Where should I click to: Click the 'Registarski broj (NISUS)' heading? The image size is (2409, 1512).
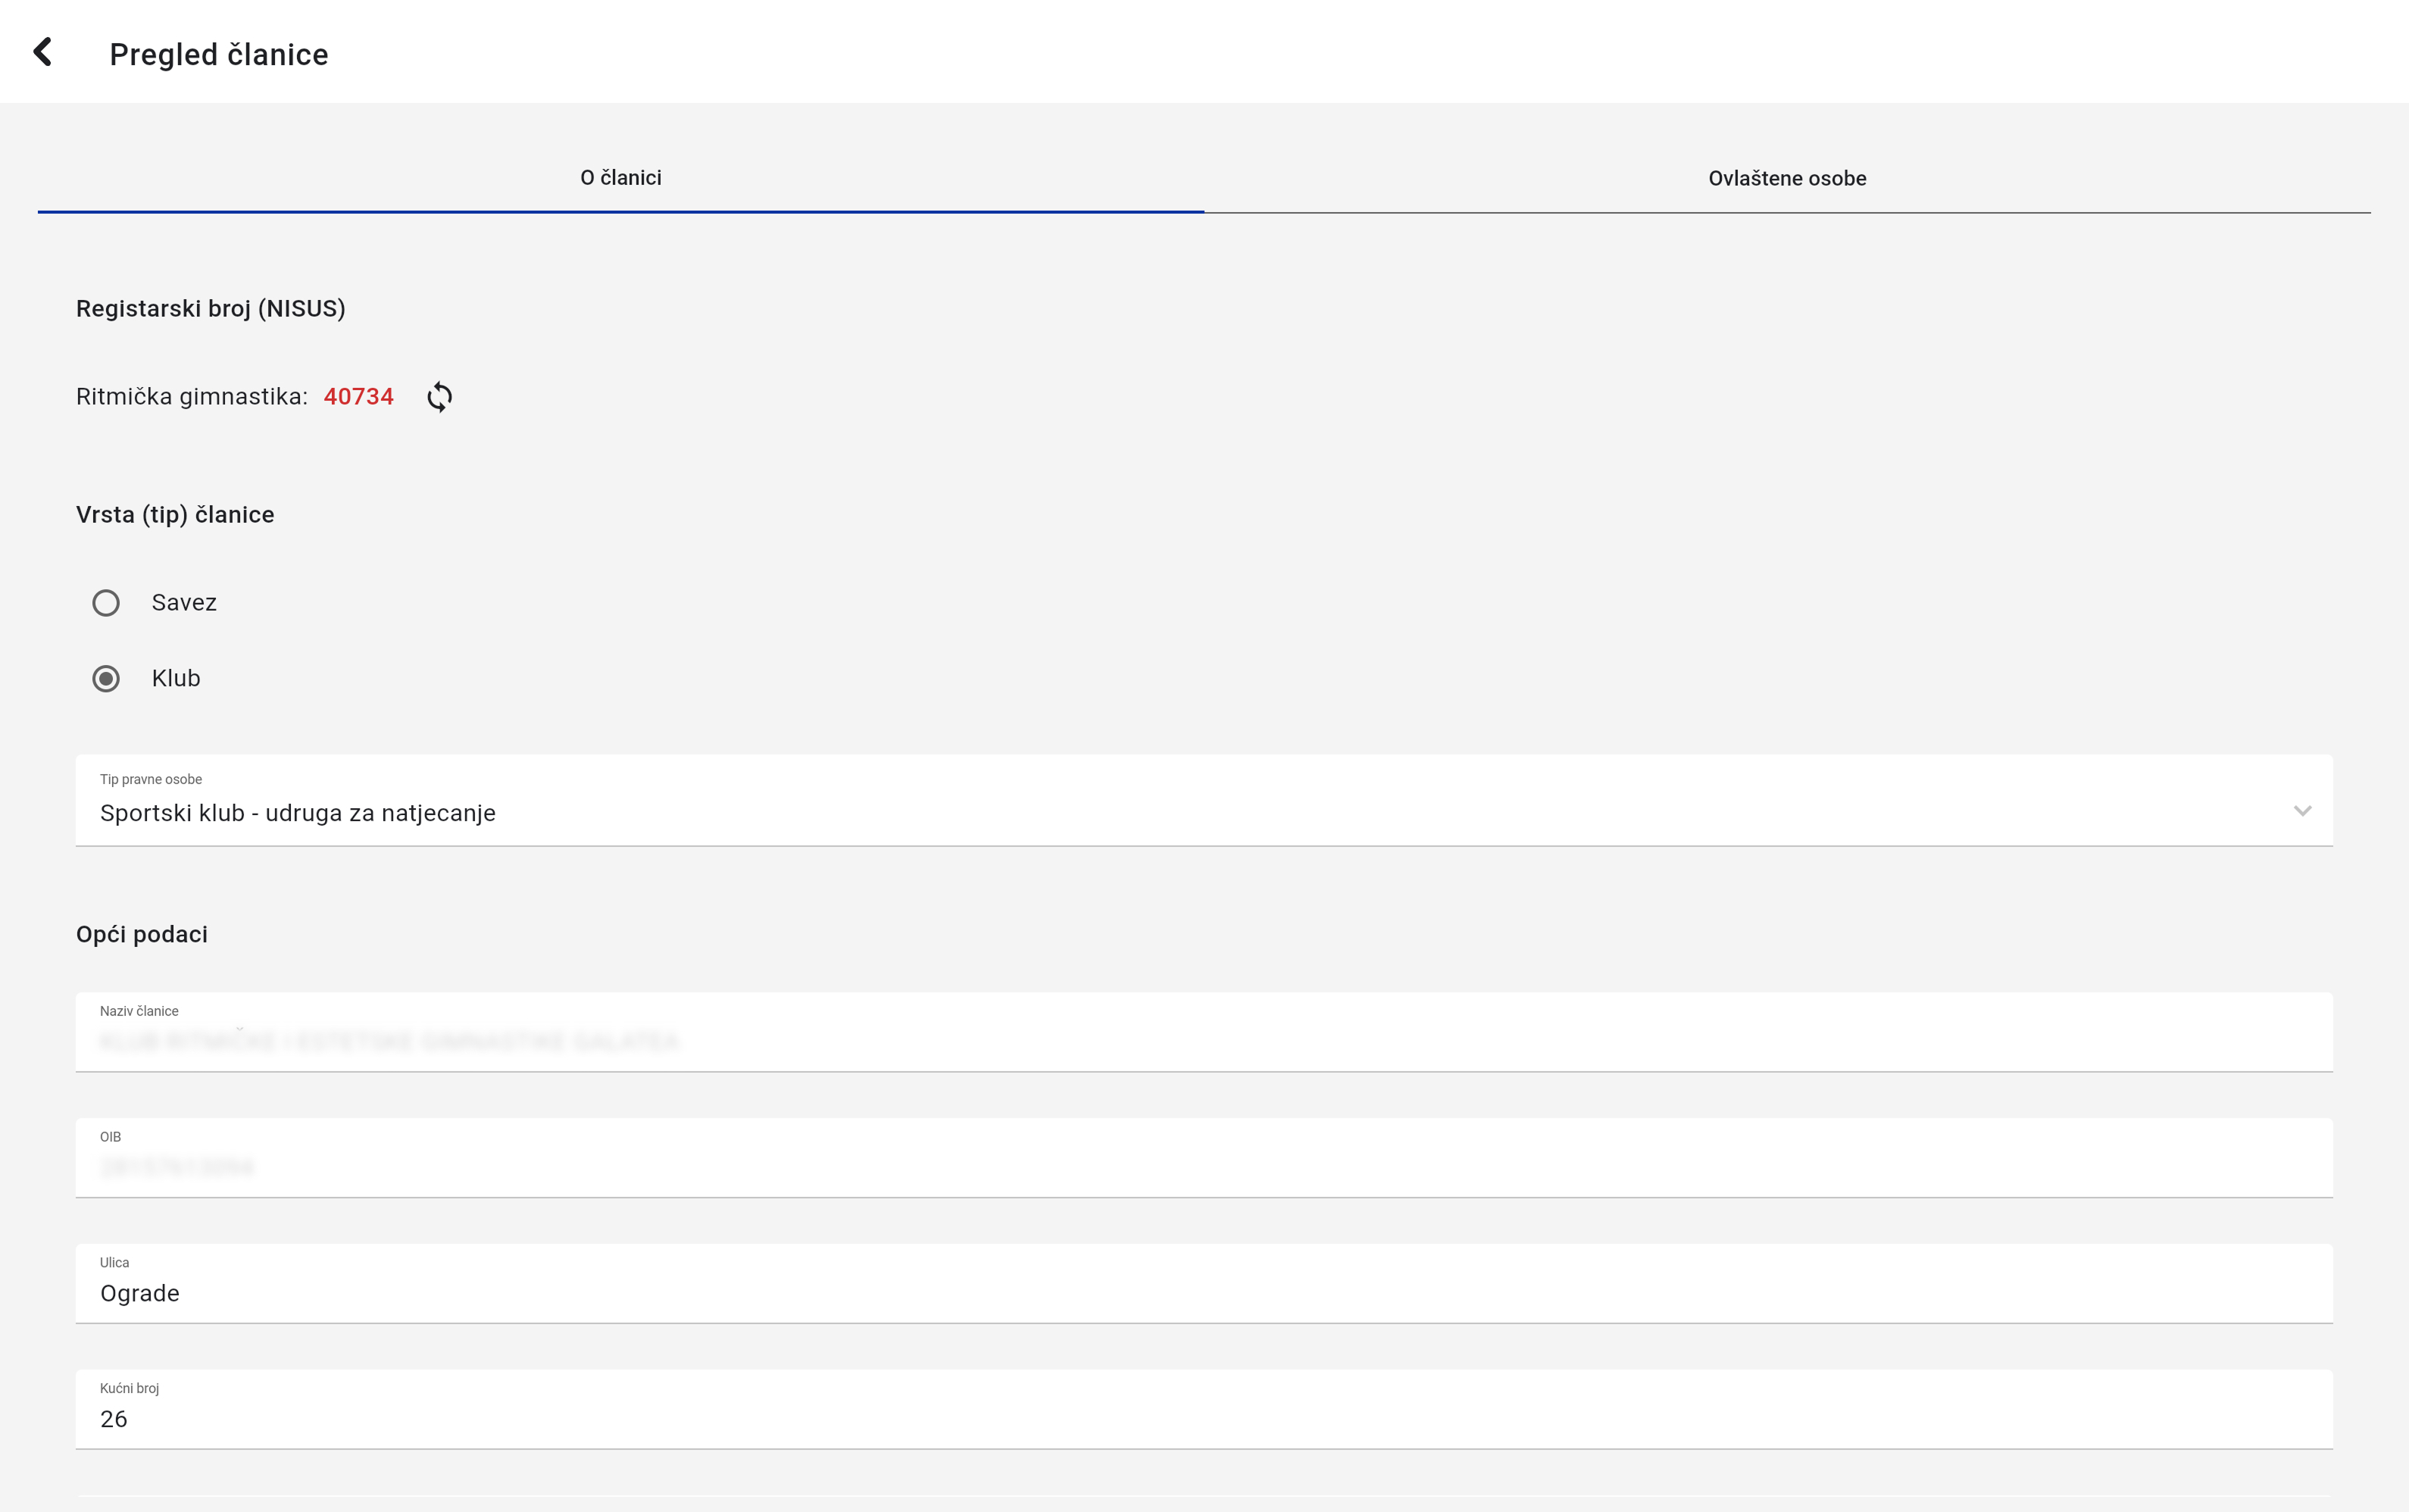[x=211, y=308]
